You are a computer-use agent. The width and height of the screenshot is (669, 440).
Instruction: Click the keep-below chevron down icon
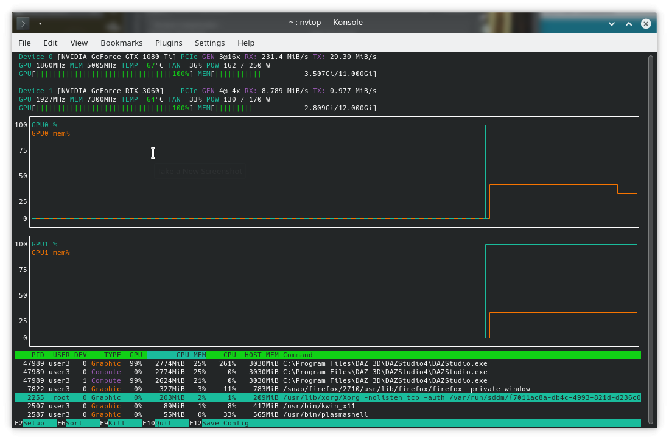611,24
